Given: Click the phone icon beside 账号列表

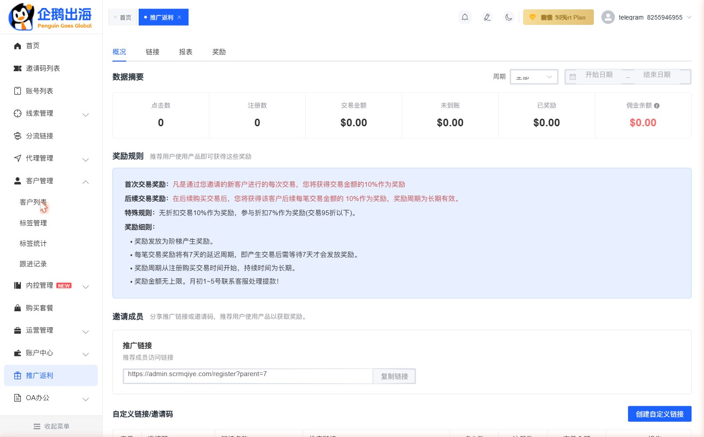Looking at the screenshot, I should (17, 91).
